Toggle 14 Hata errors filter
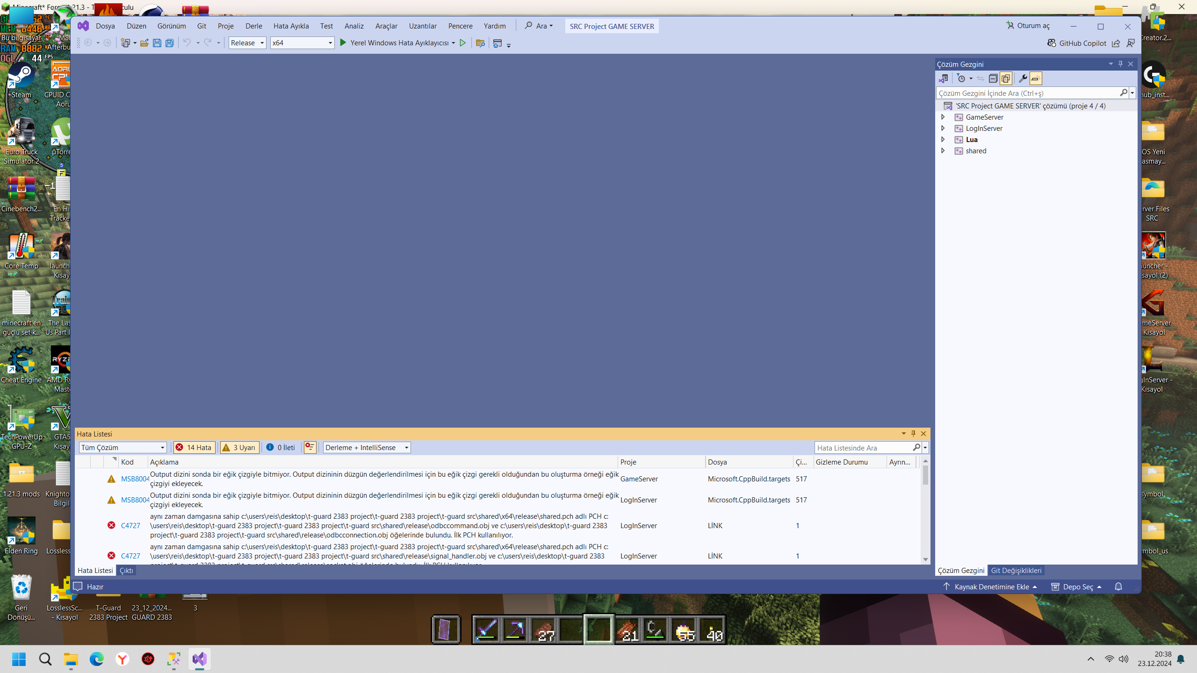Screen dimensions: 1197x673 tap(194, 447)
